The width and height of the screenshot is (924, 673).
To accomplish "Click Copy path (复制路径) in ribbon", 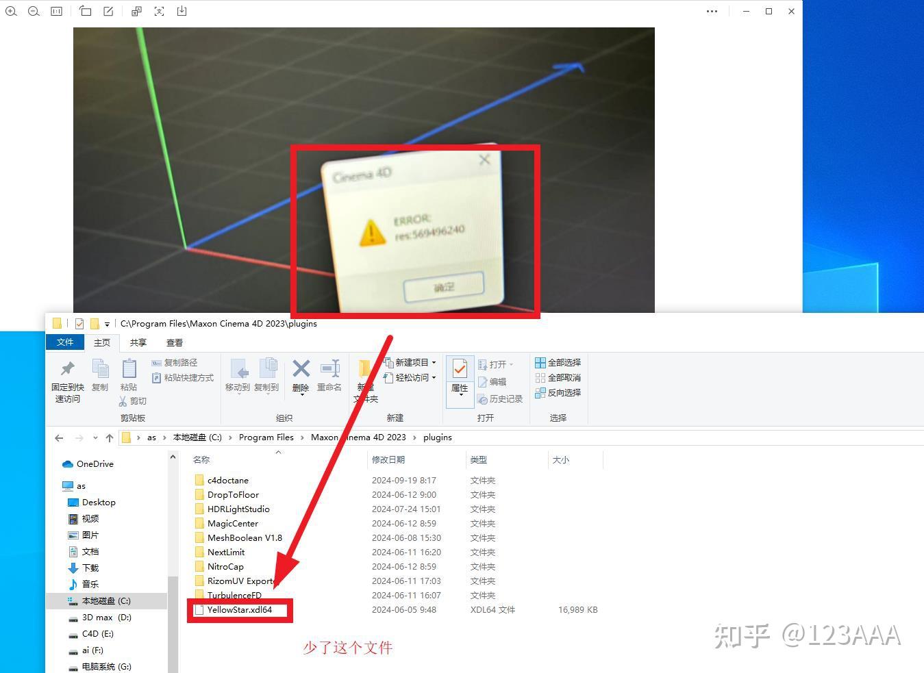I will [174, 363].
